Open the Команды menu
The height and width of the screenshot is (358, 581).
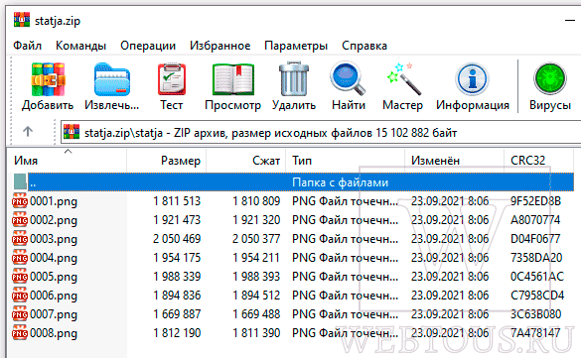tap(80, 46)
